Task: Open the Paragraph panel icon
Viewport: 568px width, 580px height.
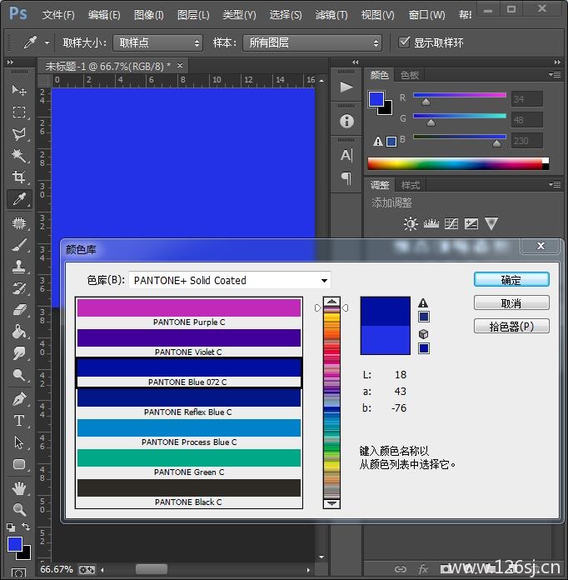Action: pos(346,178)
